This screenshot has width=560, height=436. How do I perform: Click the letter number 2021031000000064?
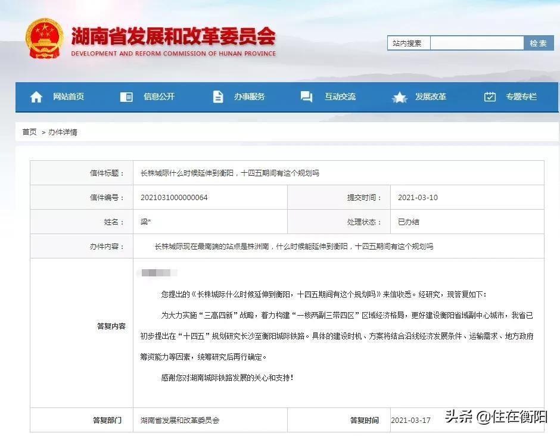[x=174, y=198]
